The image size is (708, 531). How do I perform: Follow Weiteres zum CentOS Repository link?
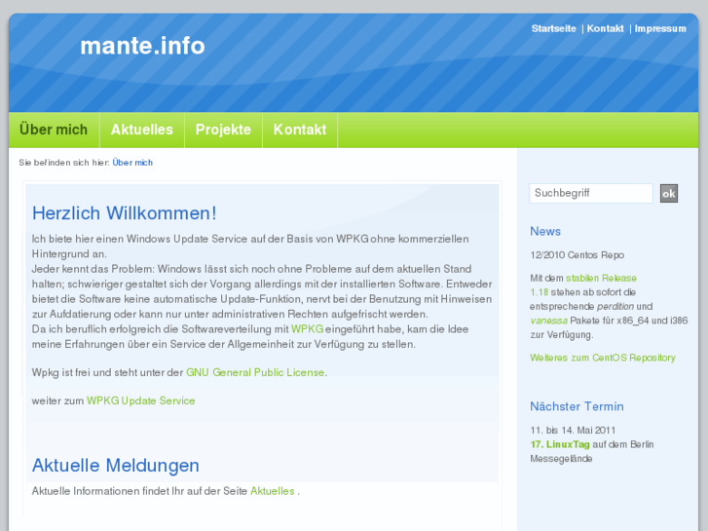(603, 358)
